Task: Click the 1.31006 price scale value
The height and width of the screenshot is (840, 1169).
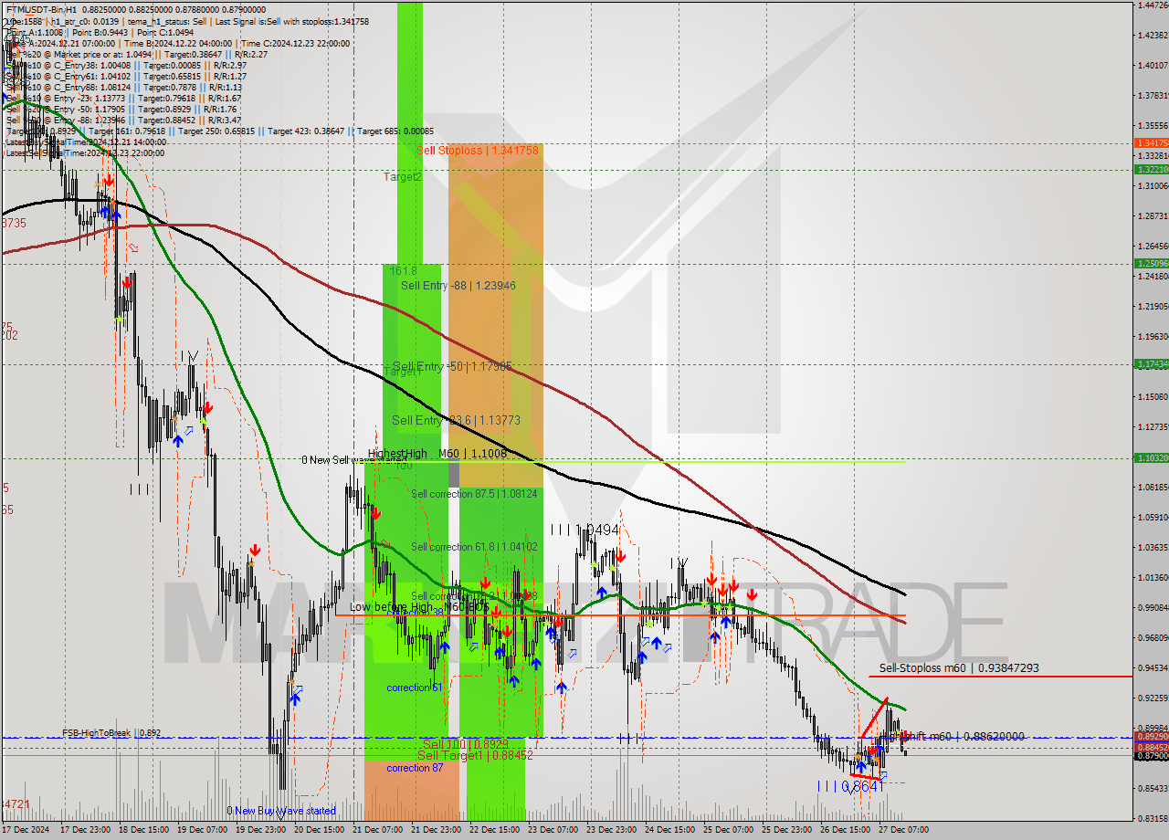Action: (x=1153, y=185)
